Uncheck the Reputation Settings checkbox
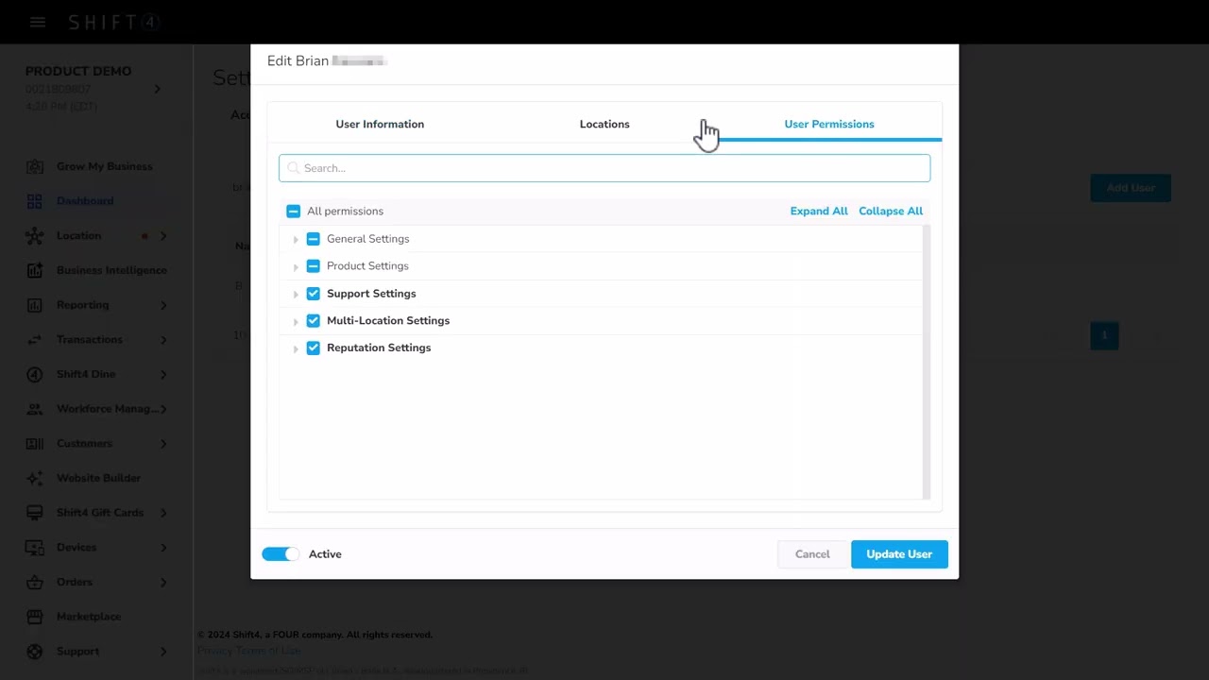The image size is (1209, 680). pos(314,348)
